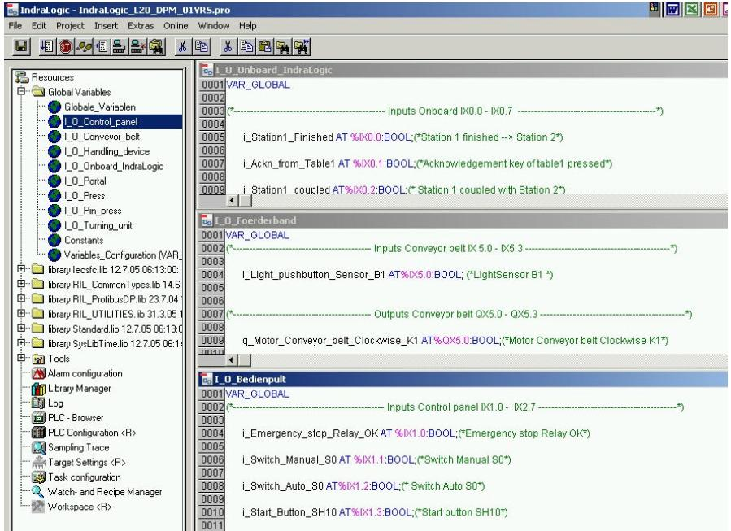The image size is (731, 531).
Task: Click the Logout computer icon with red X
Action: (x=137, y=46)
